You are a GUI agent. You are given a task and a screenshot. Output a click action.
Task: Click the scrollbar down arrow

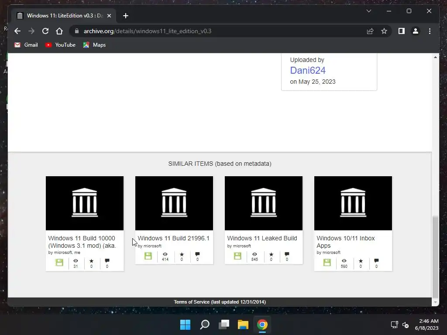[x=435, y=302]
